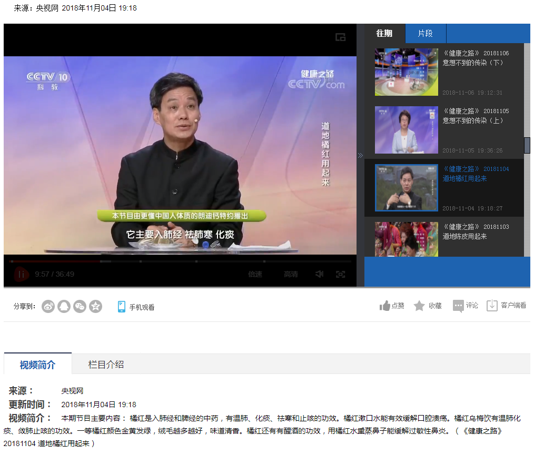
Task: Open the 倍速 playback speed options
Action: point(255,274)
